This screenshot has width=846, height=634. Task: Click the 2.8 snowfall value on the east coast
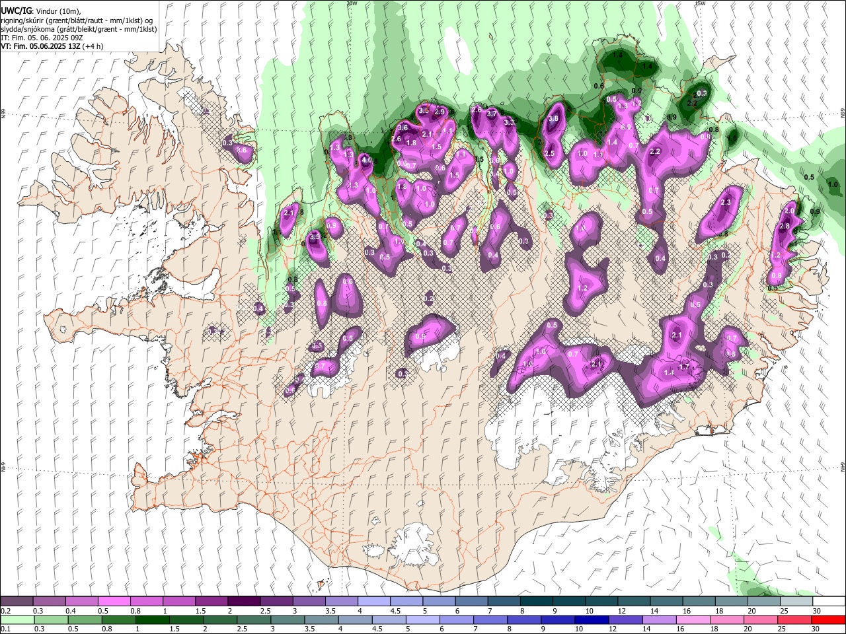(785, 226)
